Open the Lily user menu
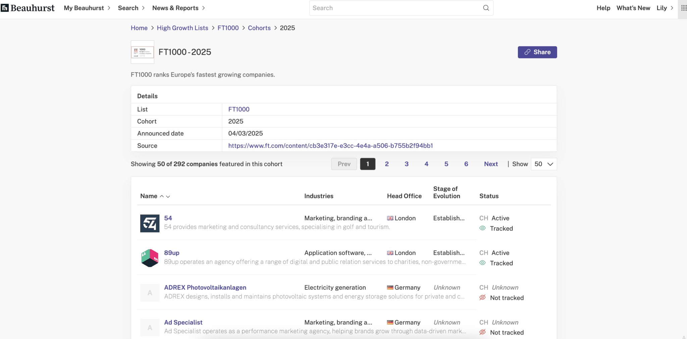This screenshot has width=687, height=339. point(665,8)
